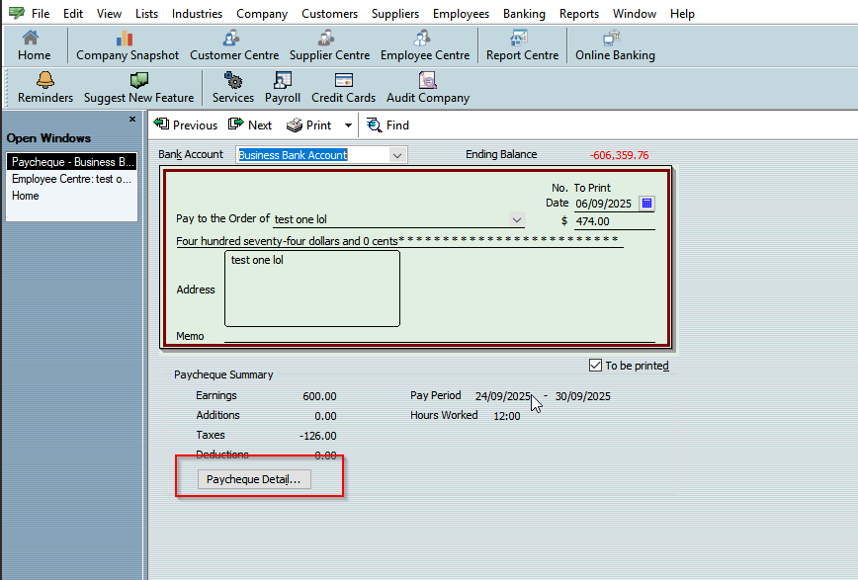
Task: Click the application logo icon beside File
Action: point(17,13)
